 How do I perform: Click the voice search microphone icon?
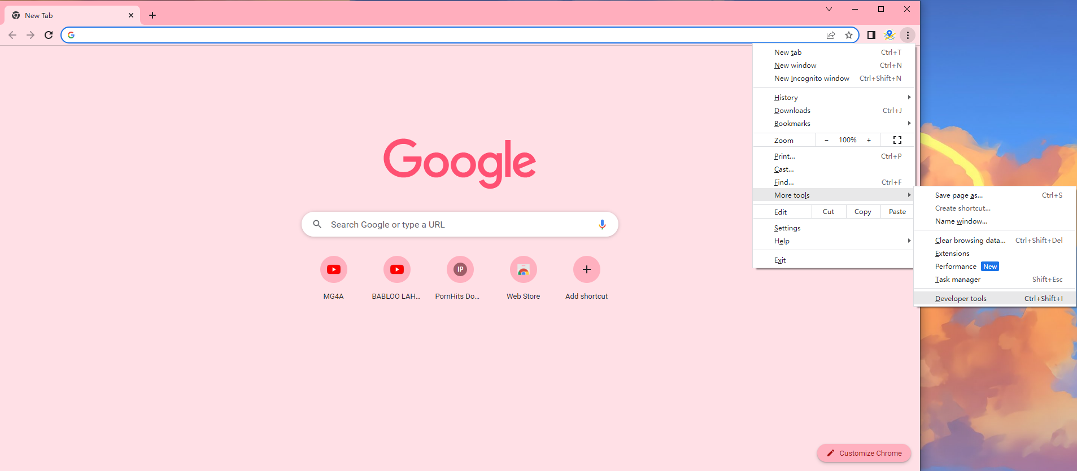pyautogui.click(x=602, y=224)
